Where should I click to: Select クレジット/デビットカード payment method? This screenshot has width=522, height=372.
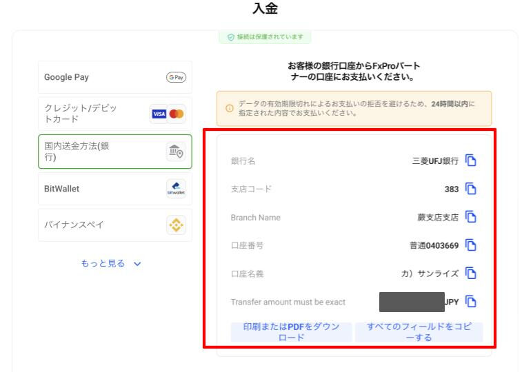[115, 114]
